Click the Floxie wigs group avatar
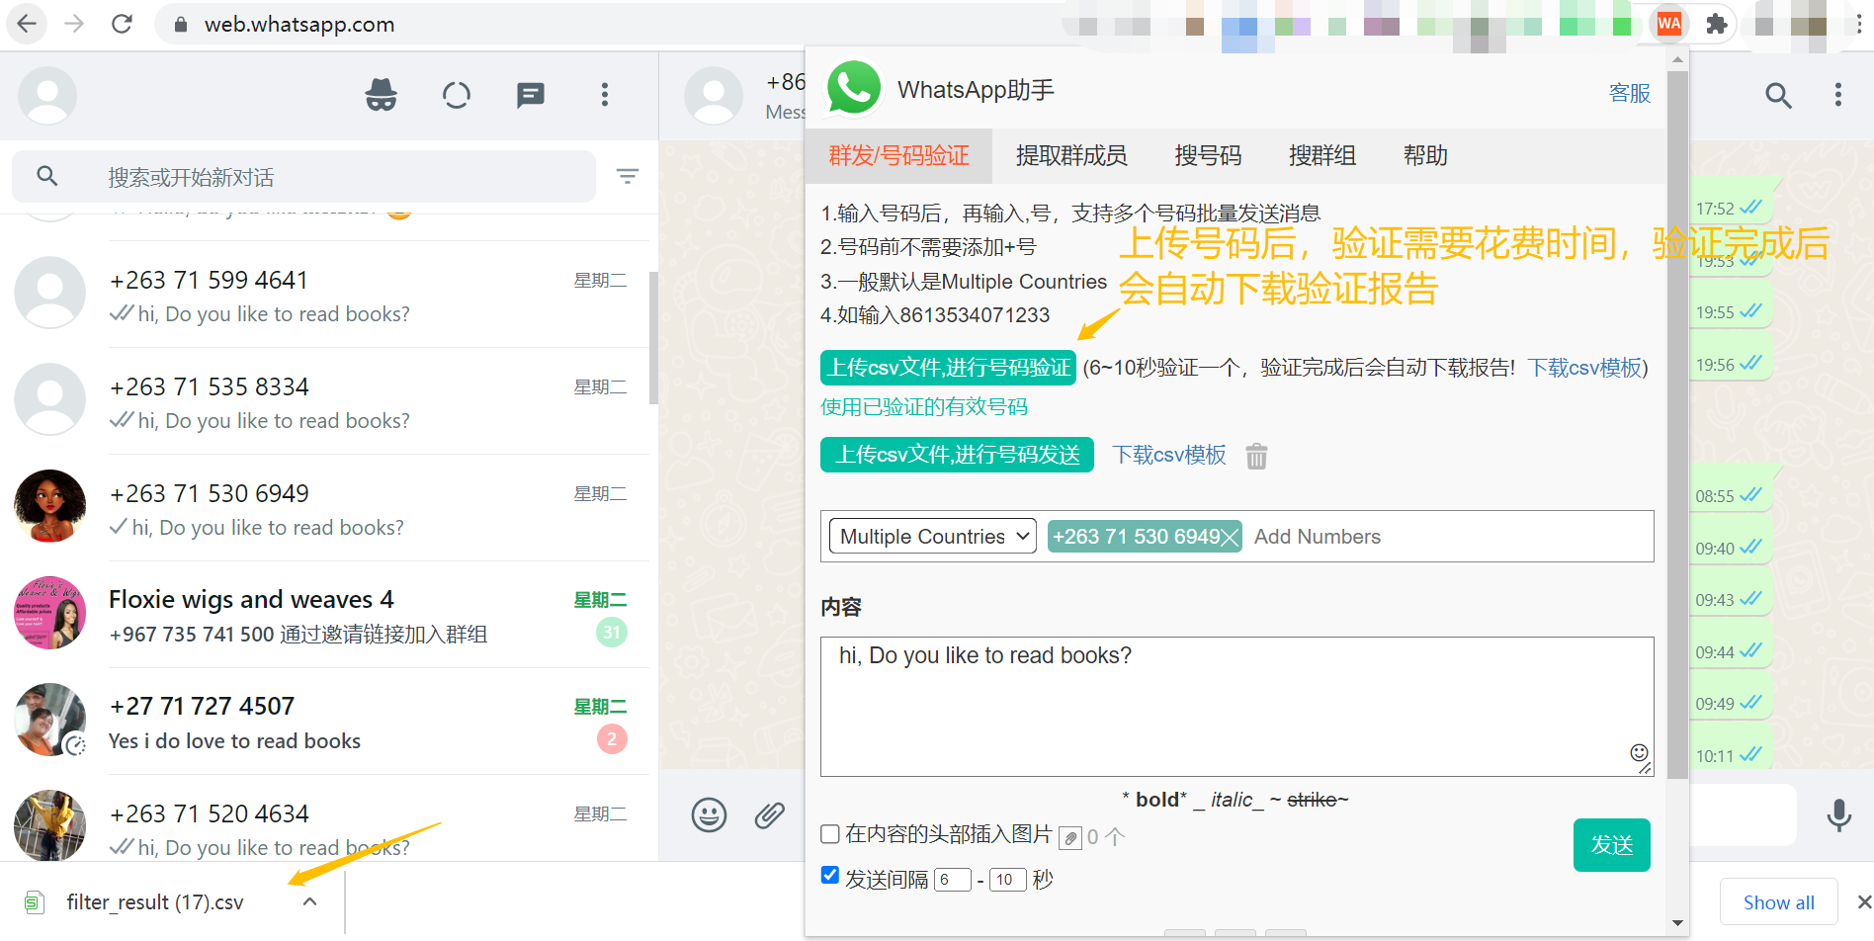Viewport: 1874px width, 941px height. click(49, 613)
